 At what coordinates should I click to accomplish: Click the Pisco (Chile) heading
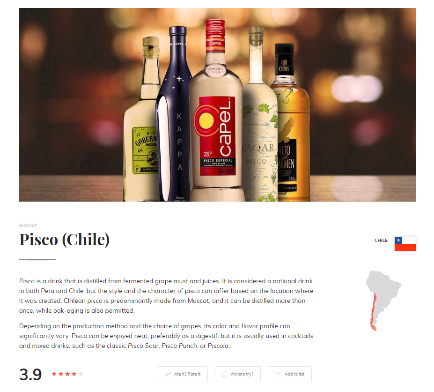pos(64,239)
